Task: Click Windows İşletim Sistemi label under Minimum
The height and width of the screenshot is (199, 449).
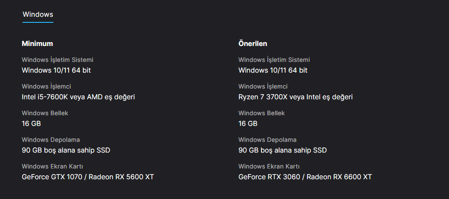Action: (x=57, y=60)
